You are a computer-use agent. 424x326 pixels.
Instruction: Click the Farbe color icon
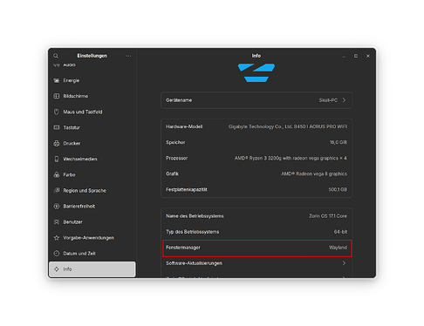click(x=57, y=174)
